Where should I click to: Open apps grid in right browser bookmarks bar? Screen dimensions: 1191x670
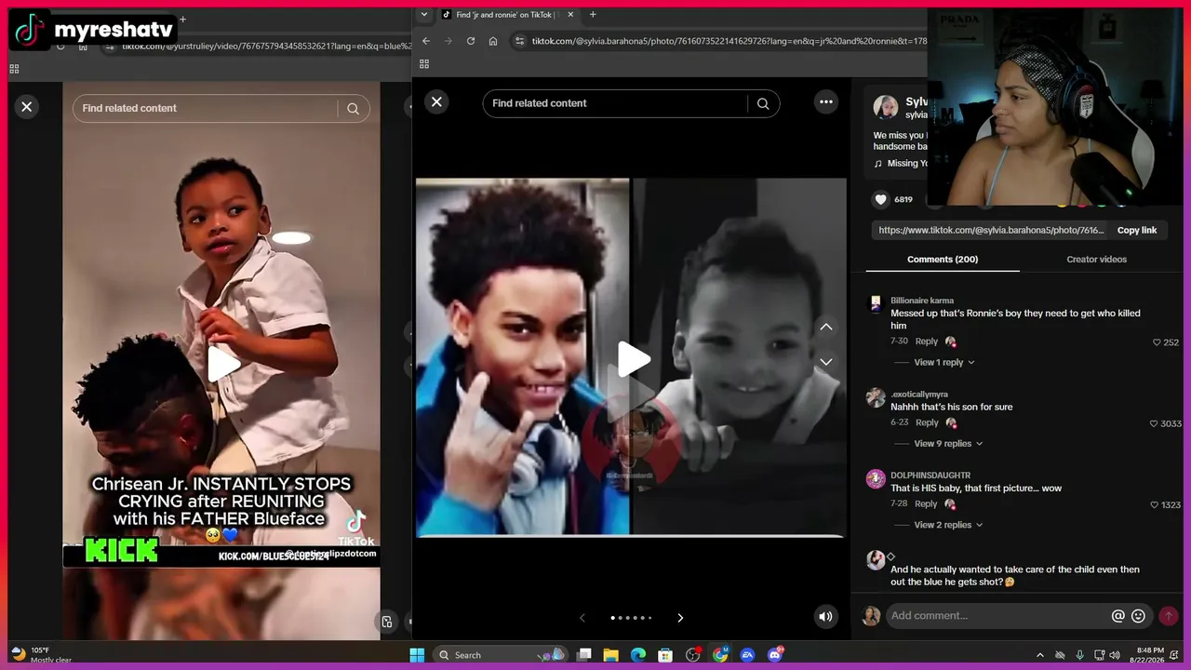(x=424, y=64)
